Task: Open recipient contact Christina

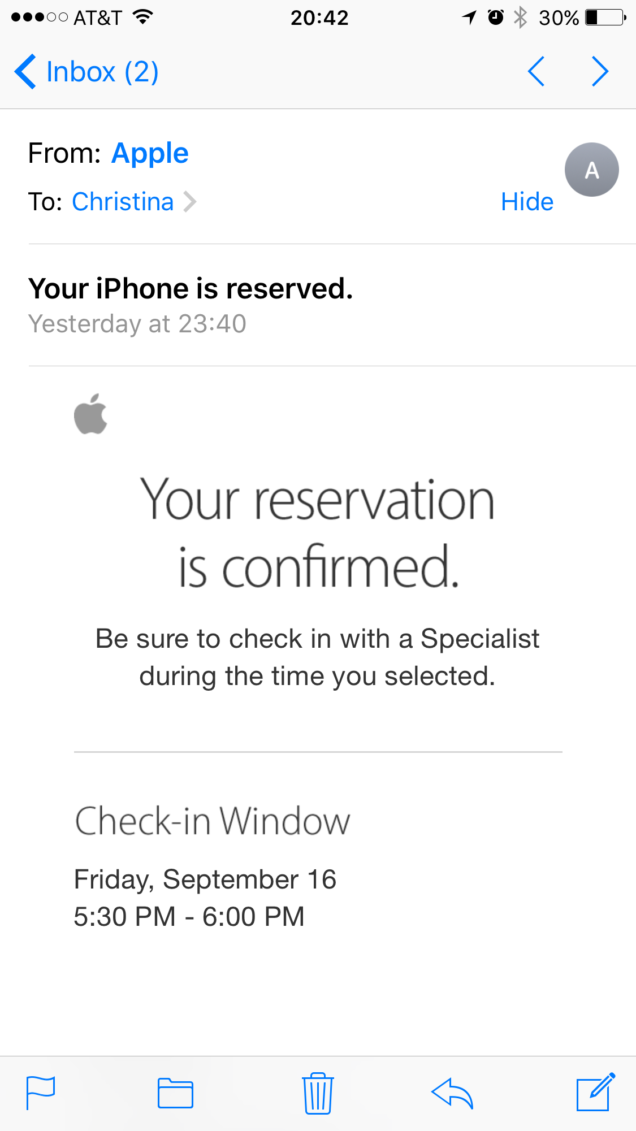Action: pos(123,202)
